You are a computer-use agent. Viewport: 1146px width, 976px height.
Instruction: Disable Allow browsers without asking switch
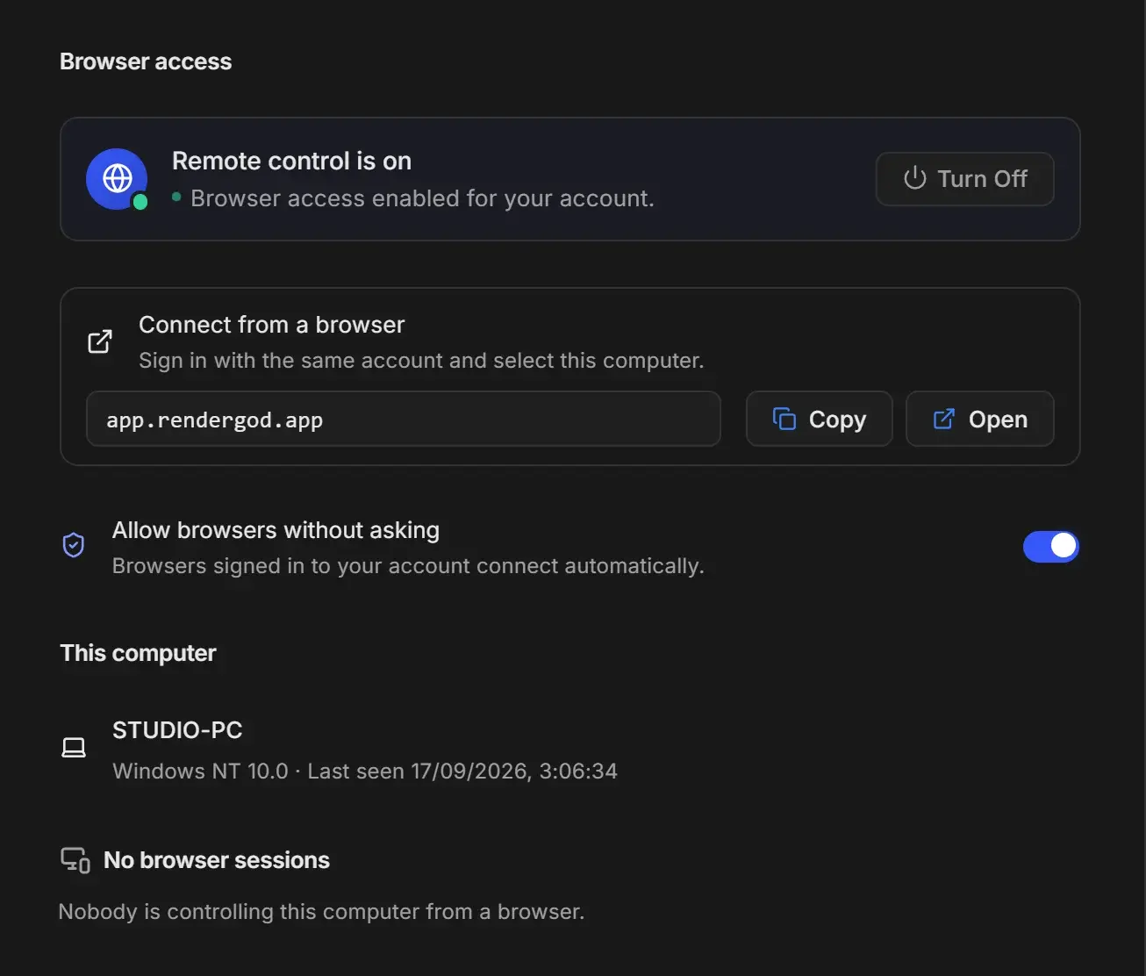(1050, 546)
